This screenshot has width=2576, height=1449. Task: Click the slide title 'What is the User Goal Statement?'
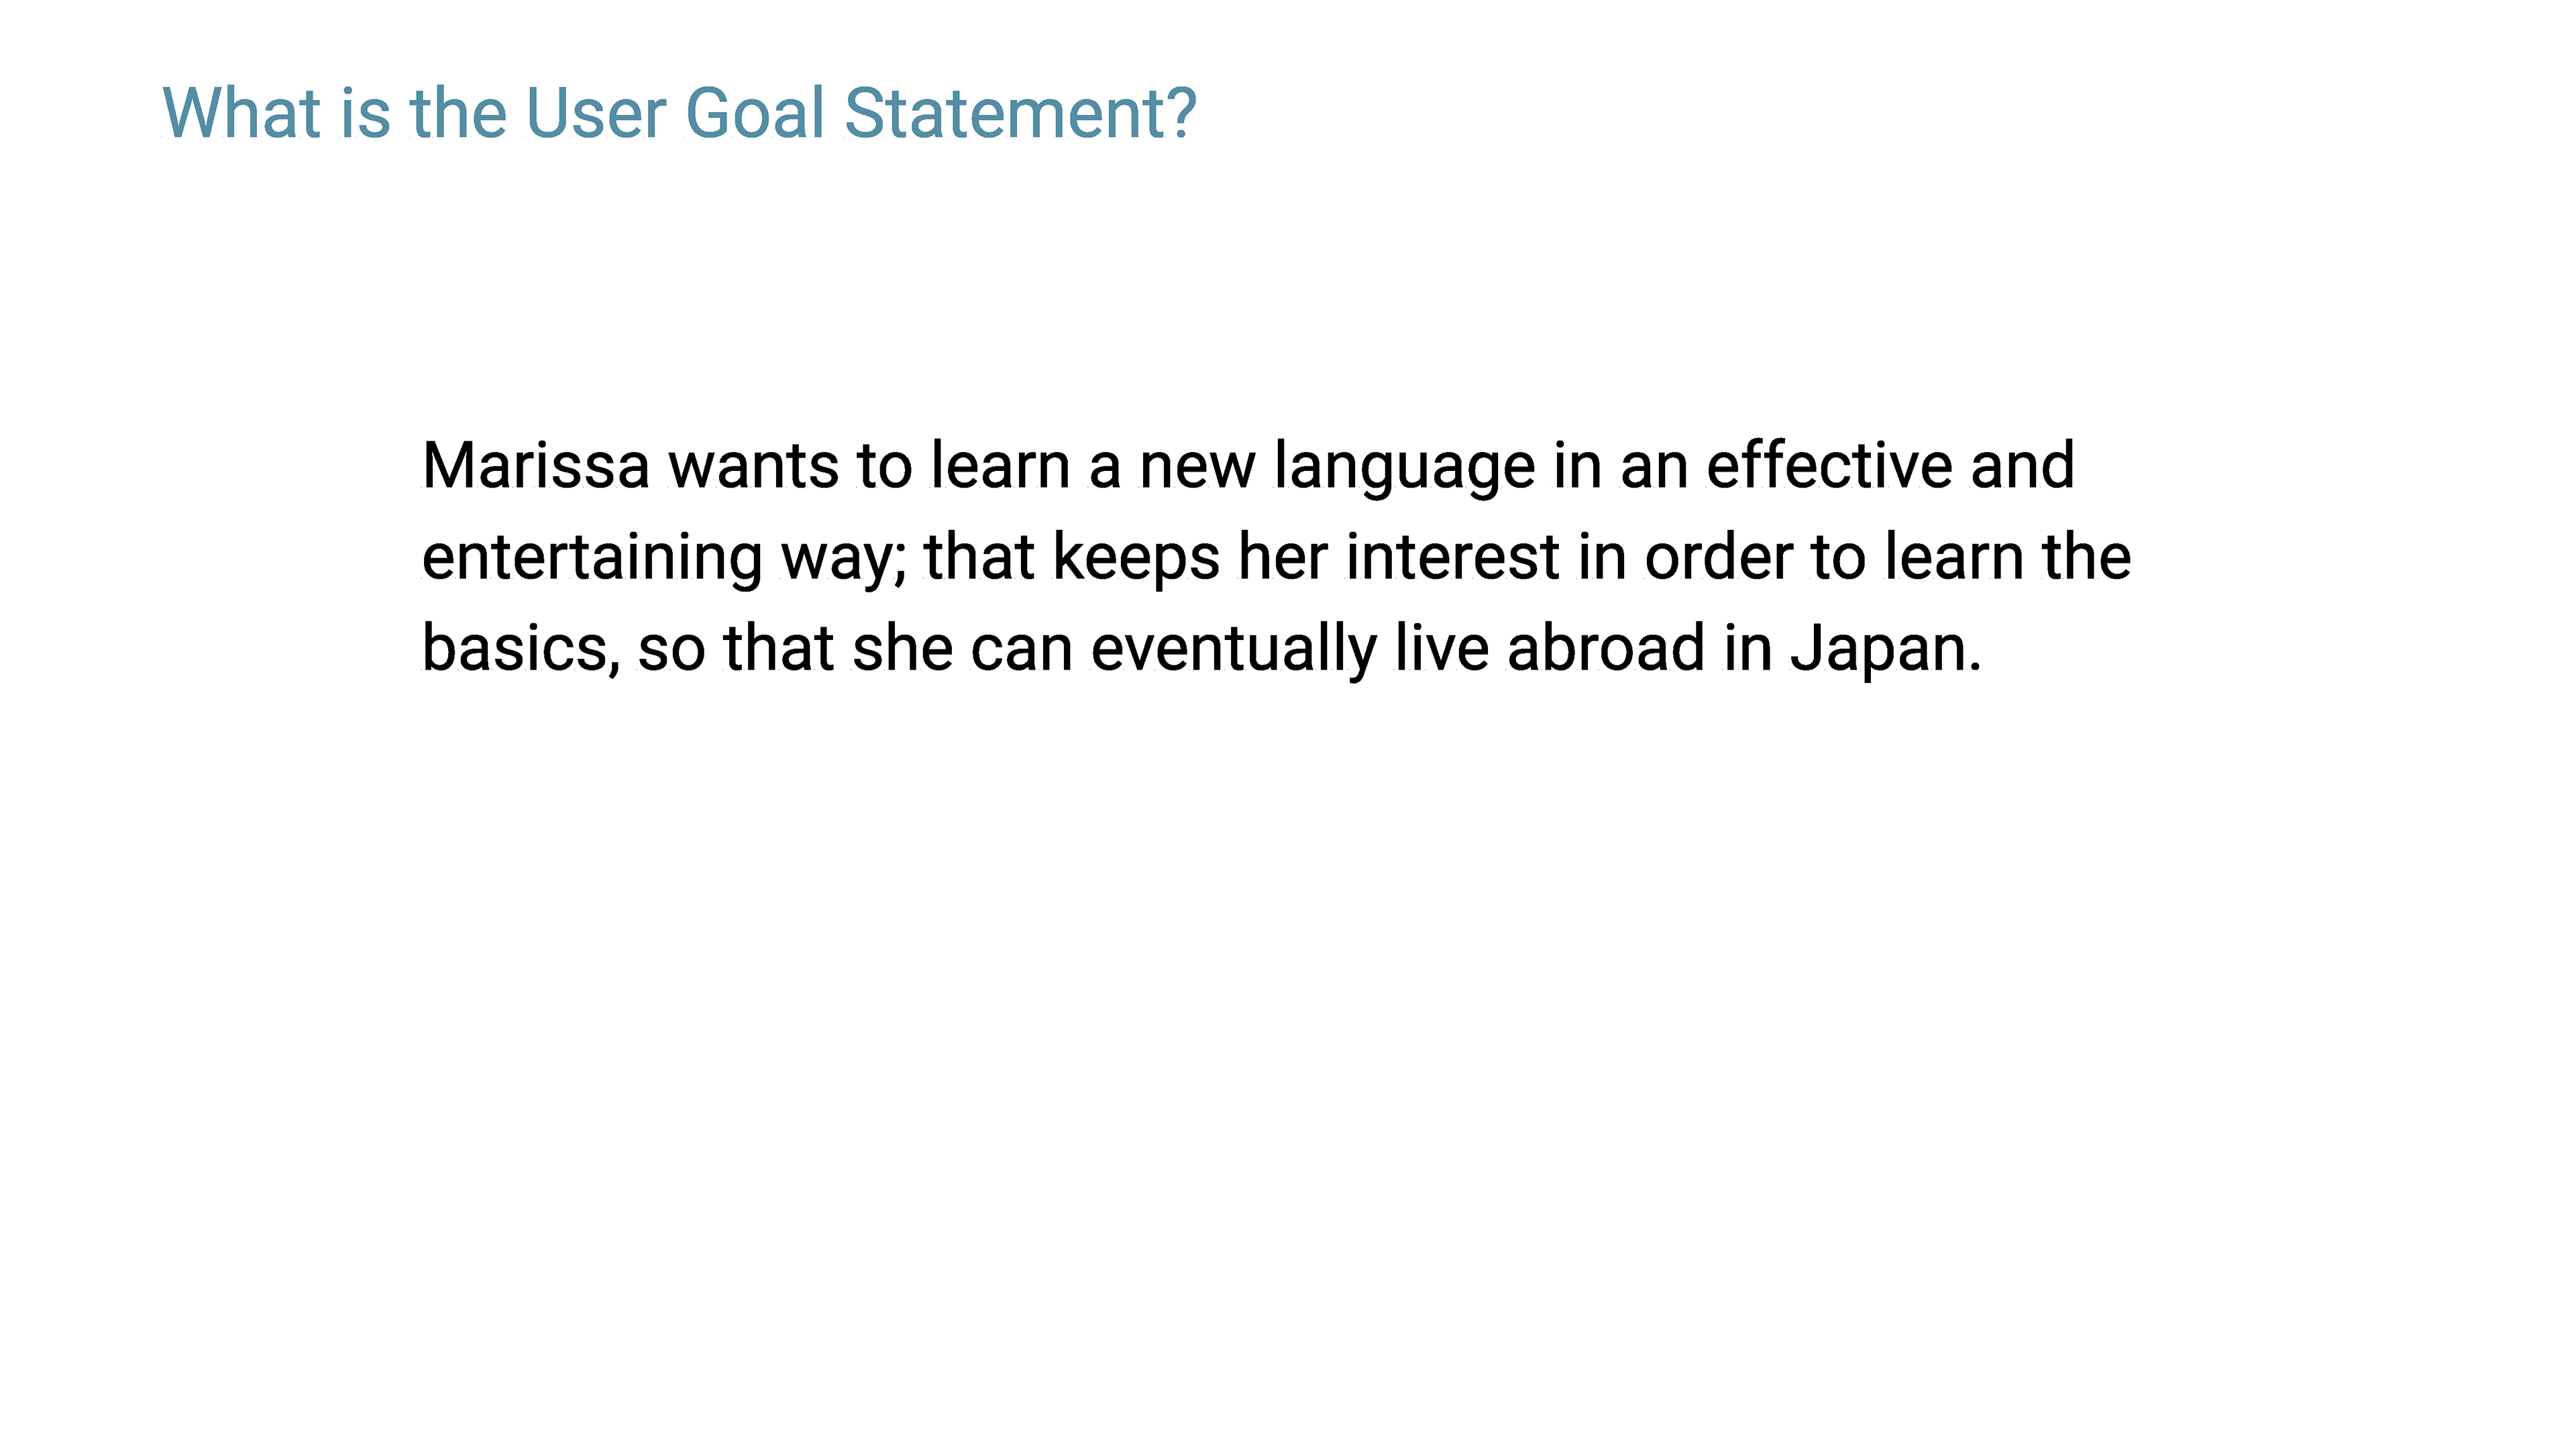click(x=679, y=112)
